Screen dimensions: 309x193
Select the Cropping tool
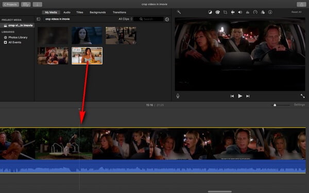click(225, 12)
